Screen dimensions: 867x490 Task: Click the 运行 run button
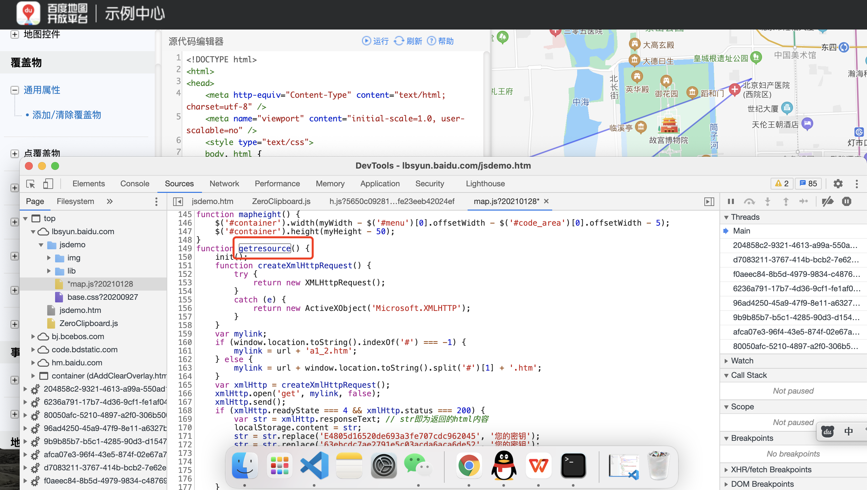point(375,41)
